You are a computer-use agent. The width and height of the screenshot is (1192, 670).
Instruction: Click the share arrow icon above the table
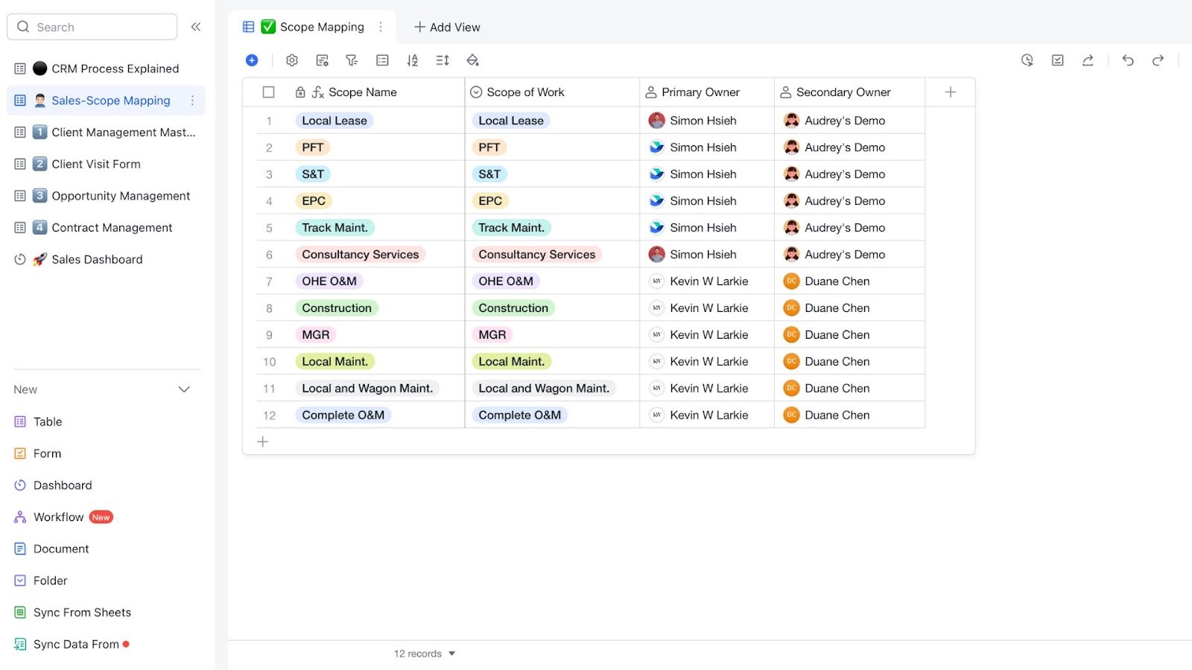point(1088,60)
